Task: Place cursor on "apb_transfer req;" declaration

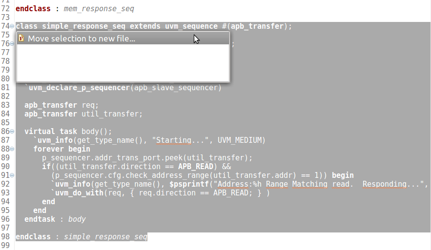Action: pos(62,105)
